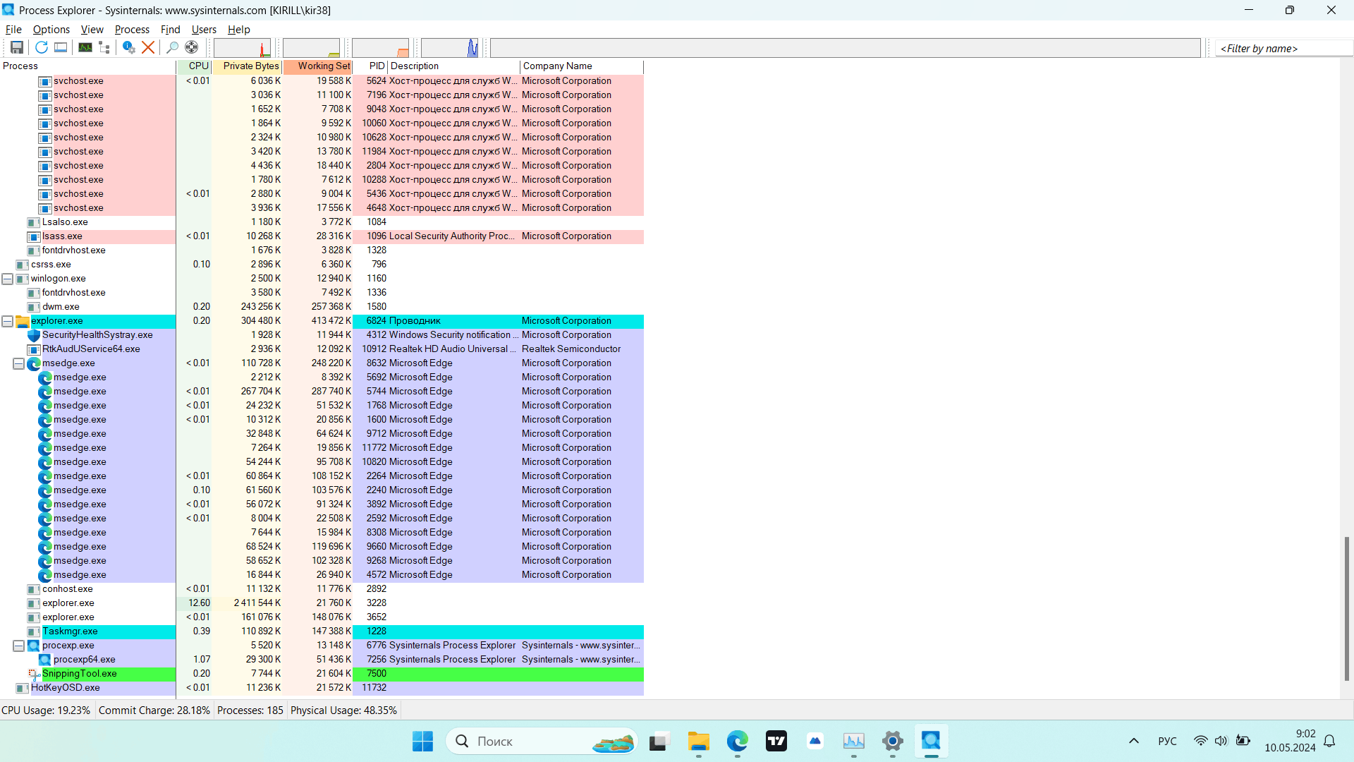Click Process Explorer taskbar icon
Screen dimensions: 1354x762
(x=932, y=742)
